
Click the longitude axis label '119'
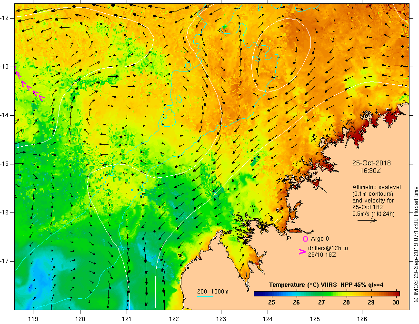pyautogui.click(x=33, y=319)
